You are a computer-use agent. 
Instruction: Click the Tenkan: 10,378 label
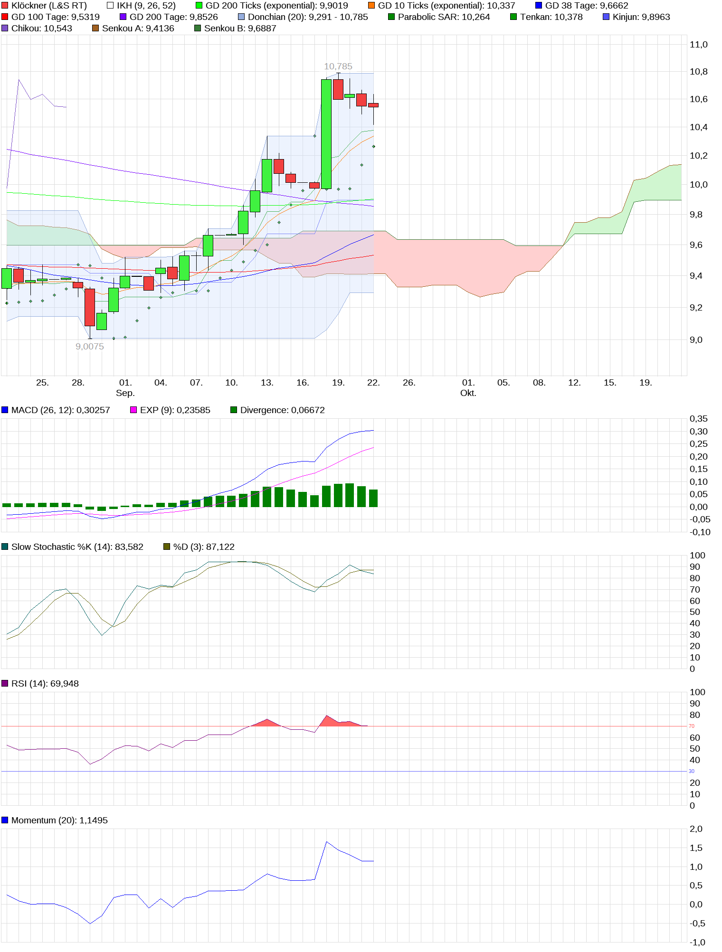pyautogui.click(x=551, y=17)
